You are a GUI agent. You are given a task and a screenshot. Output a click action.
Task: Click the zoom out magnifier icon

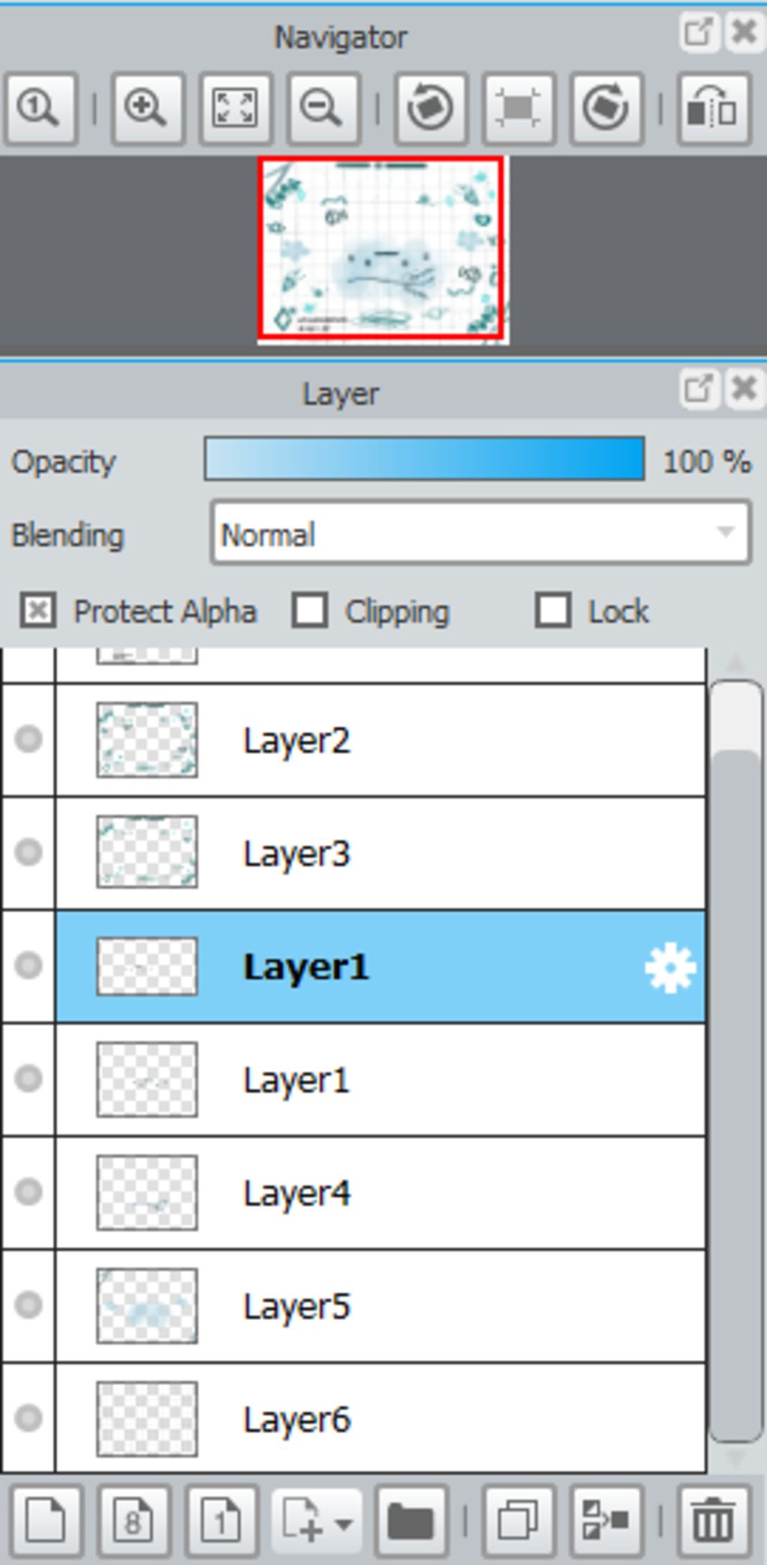tap(324, 109)
